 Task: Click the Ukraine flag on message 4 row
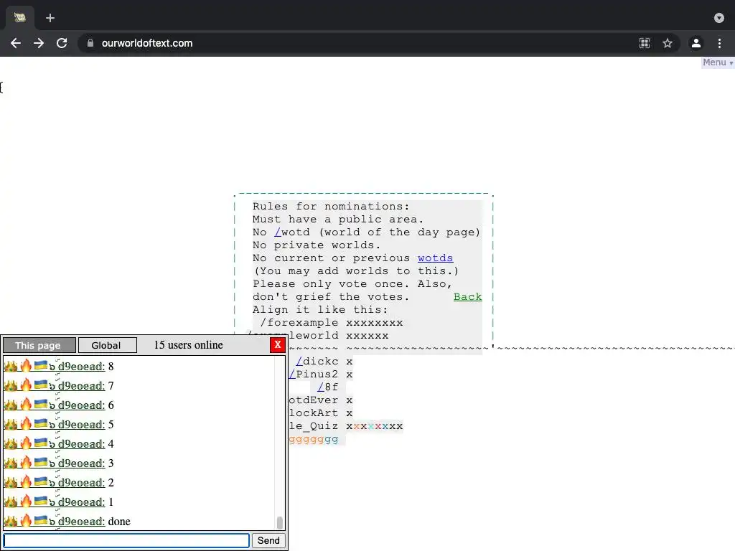point(41,443)
